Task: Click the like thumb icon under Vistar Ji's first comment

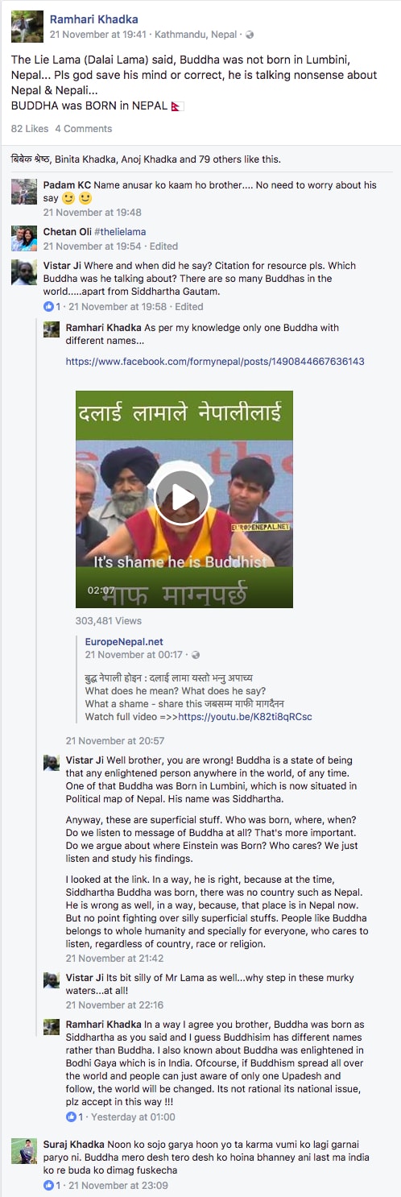Action: [x=48, y=307]
